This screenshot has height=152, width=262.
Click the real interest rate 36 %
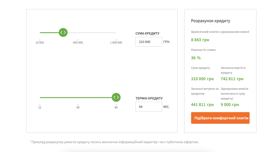coord(196,58)
